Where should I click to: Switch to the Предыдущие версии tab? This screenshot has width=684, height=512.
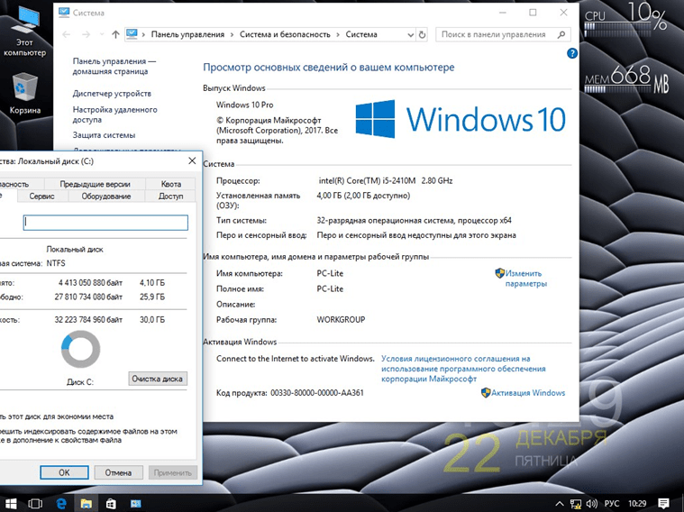pos(95,184)
